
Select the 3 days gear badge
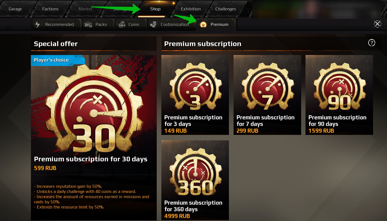click(x=195, y=86)
